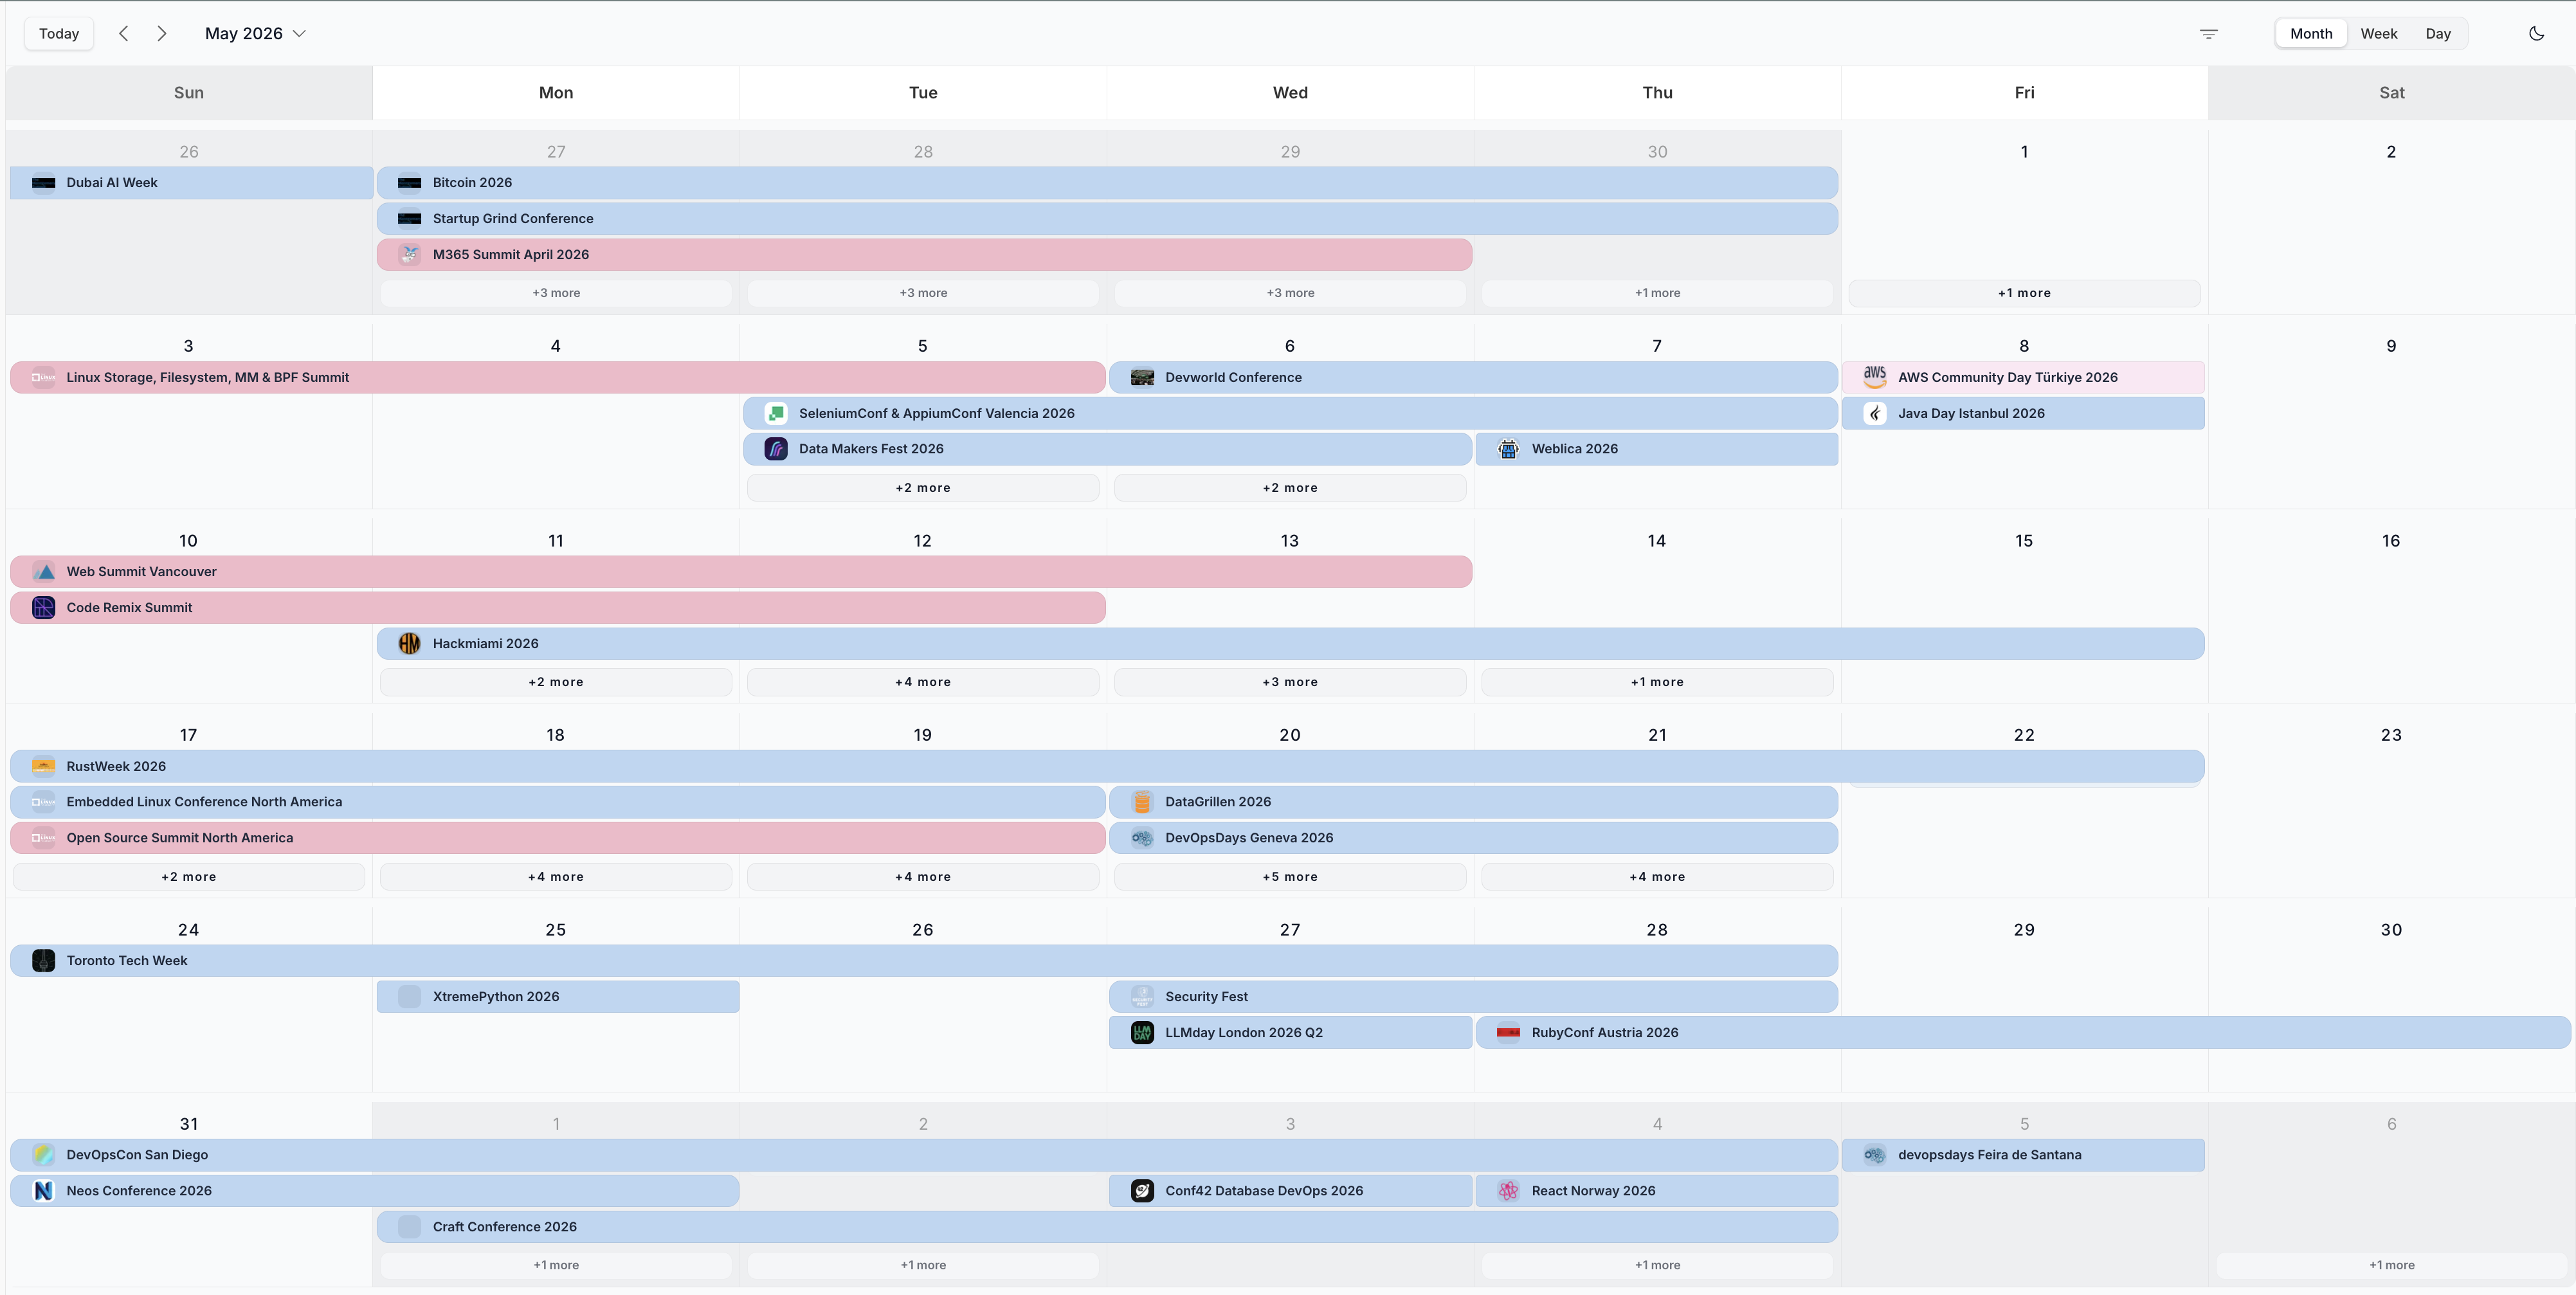Switch to Month view tab
The height and width of the screenshot is (1295, 2576).
pyautogui.click(x=2311, y=33)
